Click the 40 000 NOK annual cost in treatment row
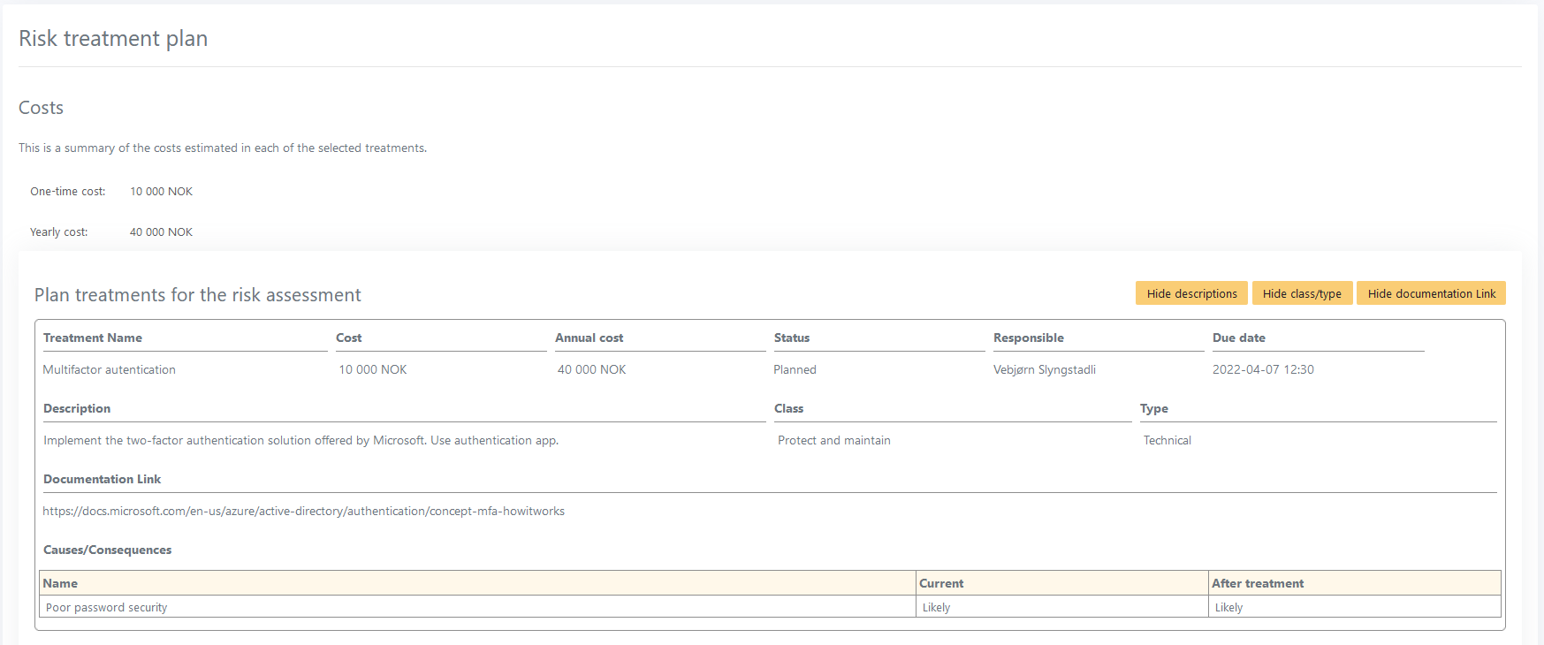 [591, 369]
